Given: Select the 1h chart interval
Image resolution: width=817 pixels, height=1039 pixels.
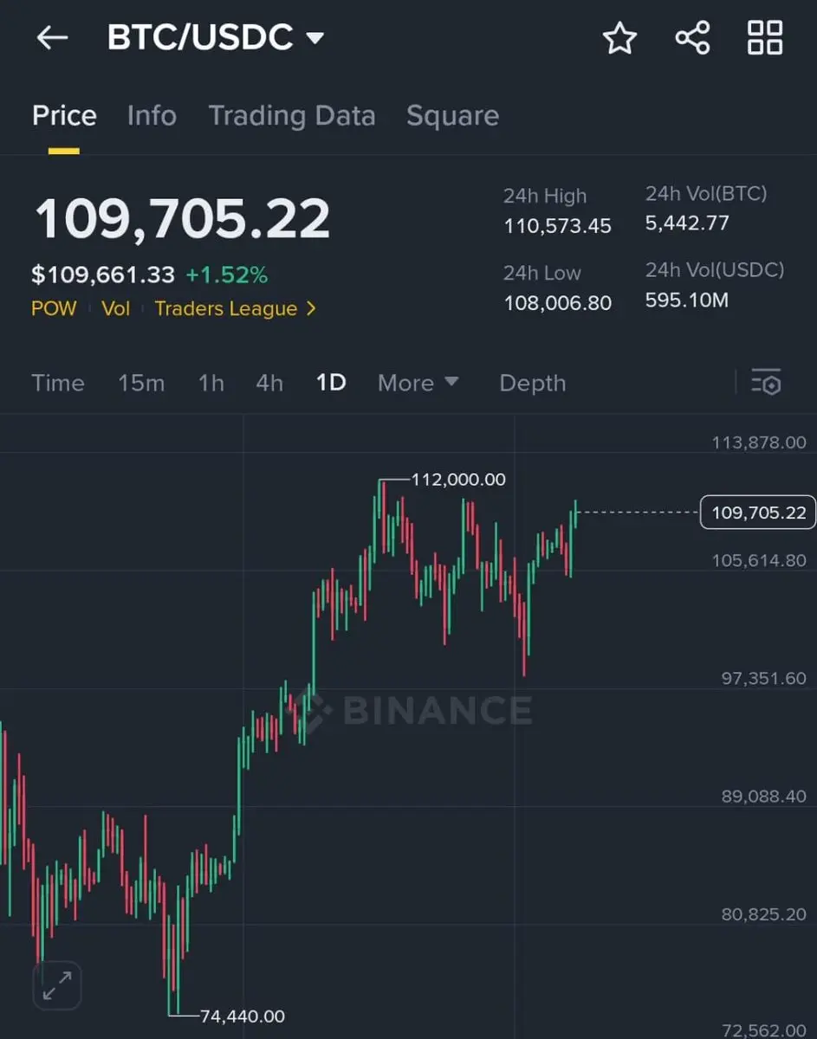Looking at the screenshot, I should pyautogui.click(x=211, y=383).
